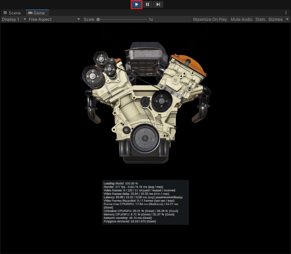The image size is (291, 254).
Task: Open the Game view options kebab menu
Action: coord(286,12)
